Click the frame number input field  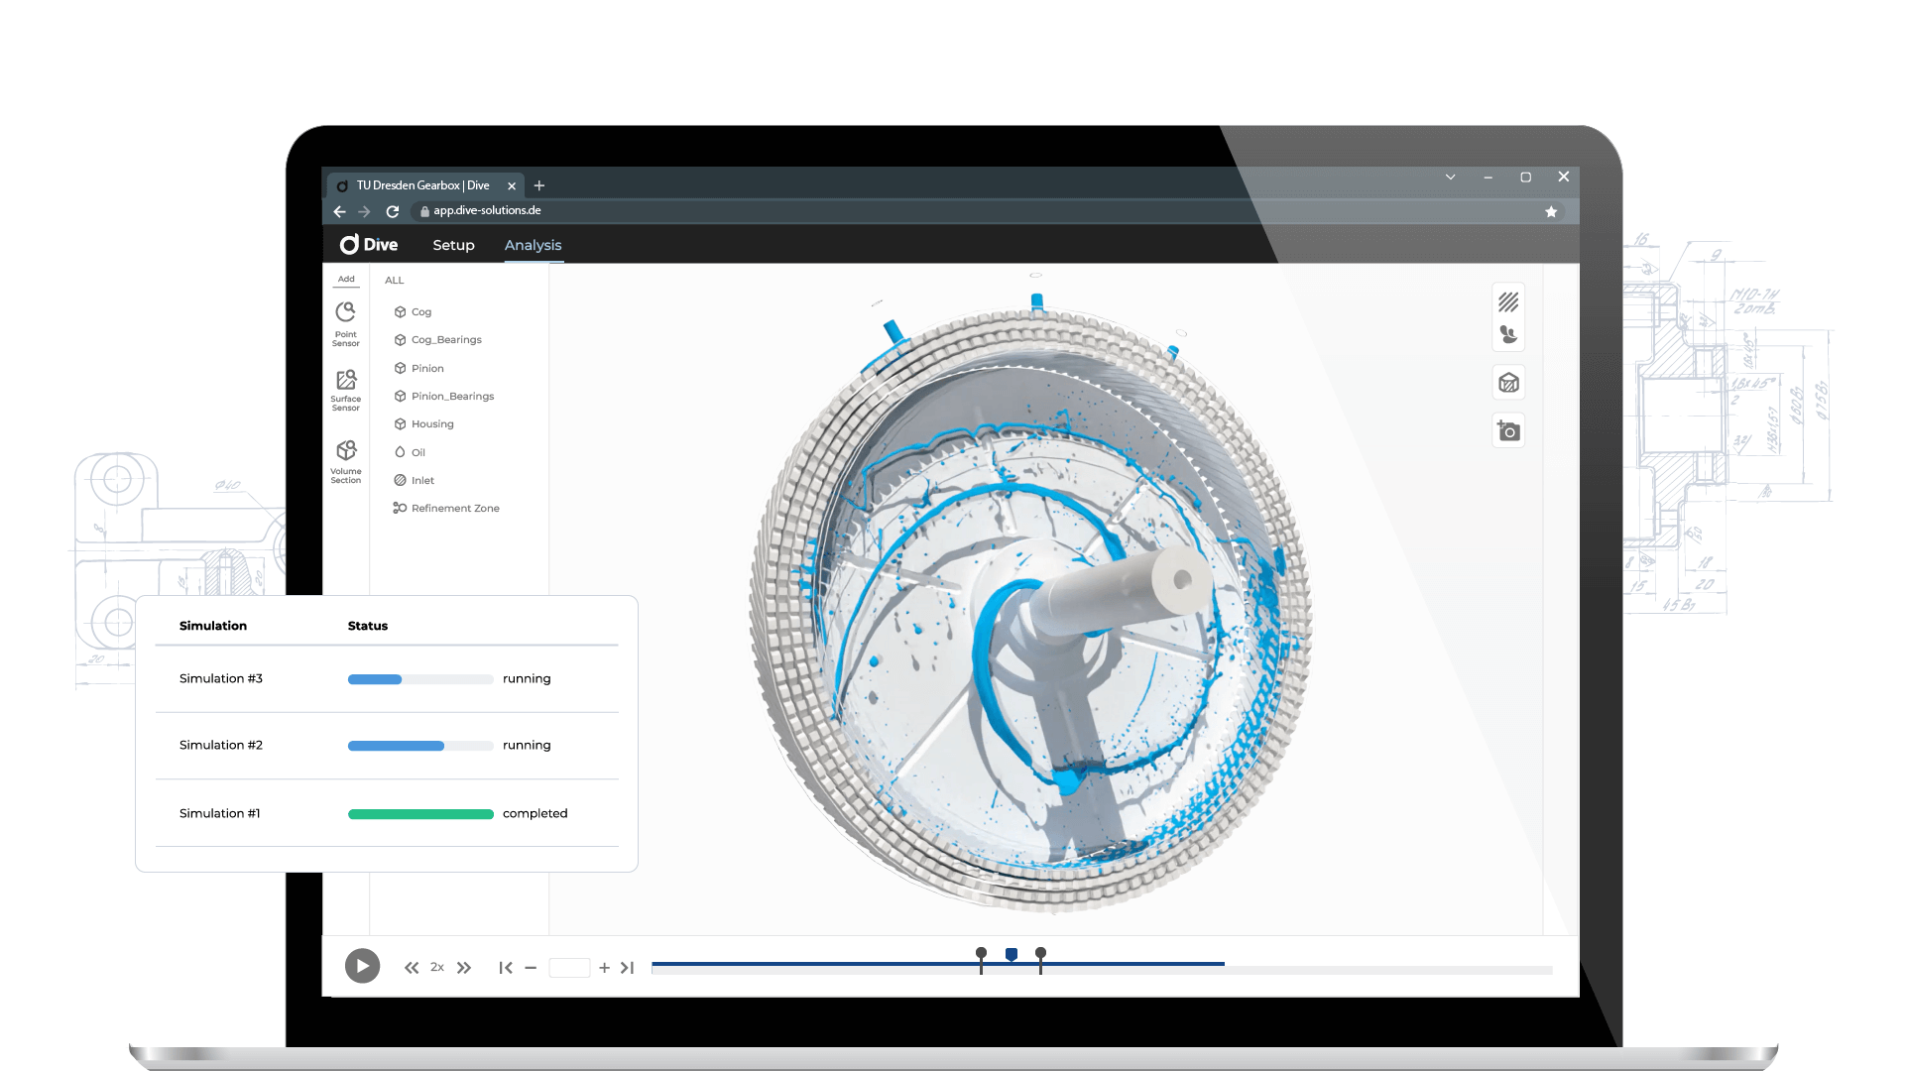569,968
